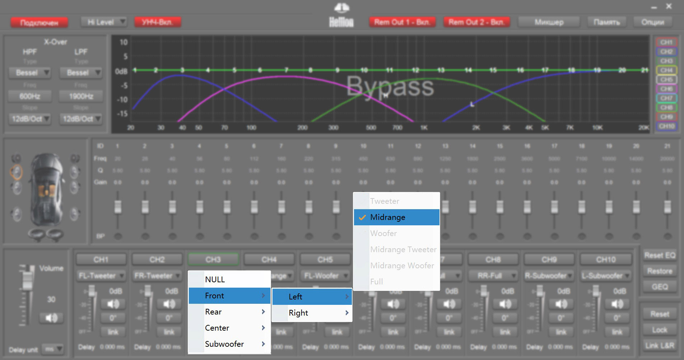This screenshot has width=684, height=360.
Task: Toggle bypass for EQ band 1
Action: click(x=118, y=236)
